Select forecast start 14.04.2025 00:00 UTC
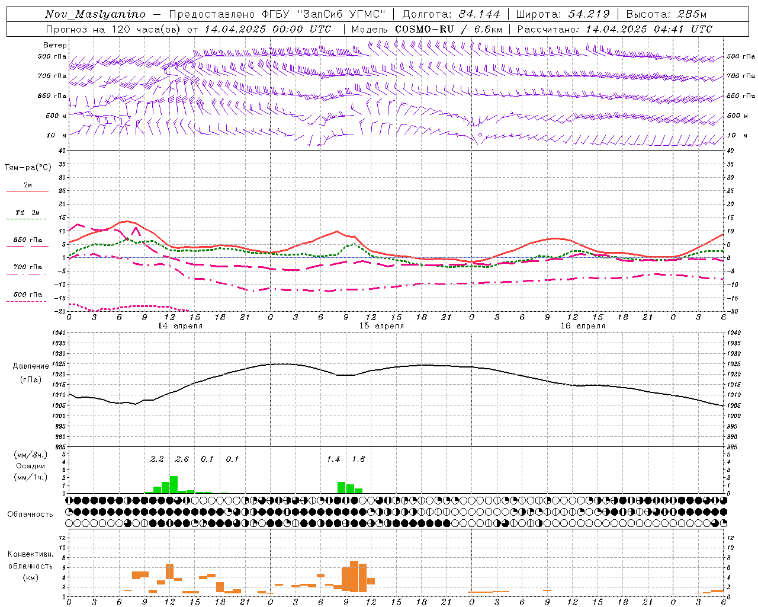Image resolution: width=758 pixels, height=607 pixels. pyautogui.click(x=268, y=29)
